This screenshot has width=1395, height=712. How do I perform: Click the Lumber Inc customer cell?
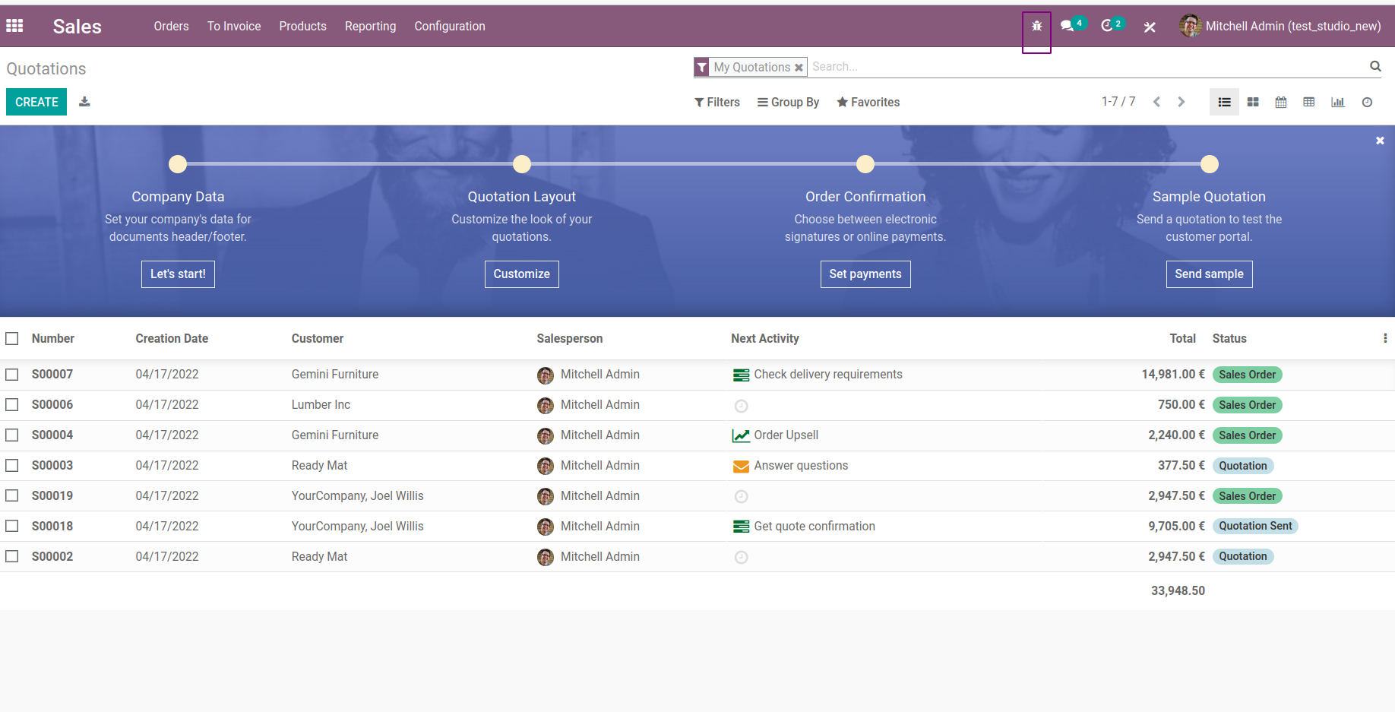point(321,405)
